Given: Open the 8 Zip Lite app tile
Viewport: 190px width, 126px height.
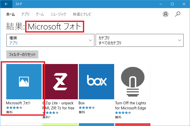Looking at the screenshot, I should pos(60,82).
